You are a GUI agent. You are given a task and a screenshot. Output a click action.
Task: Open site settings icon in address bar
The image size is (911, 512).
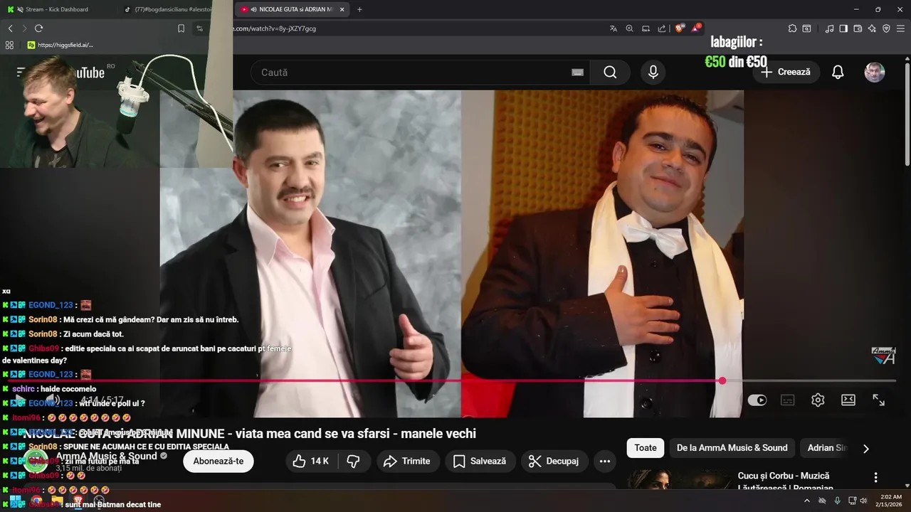[200, 28]
